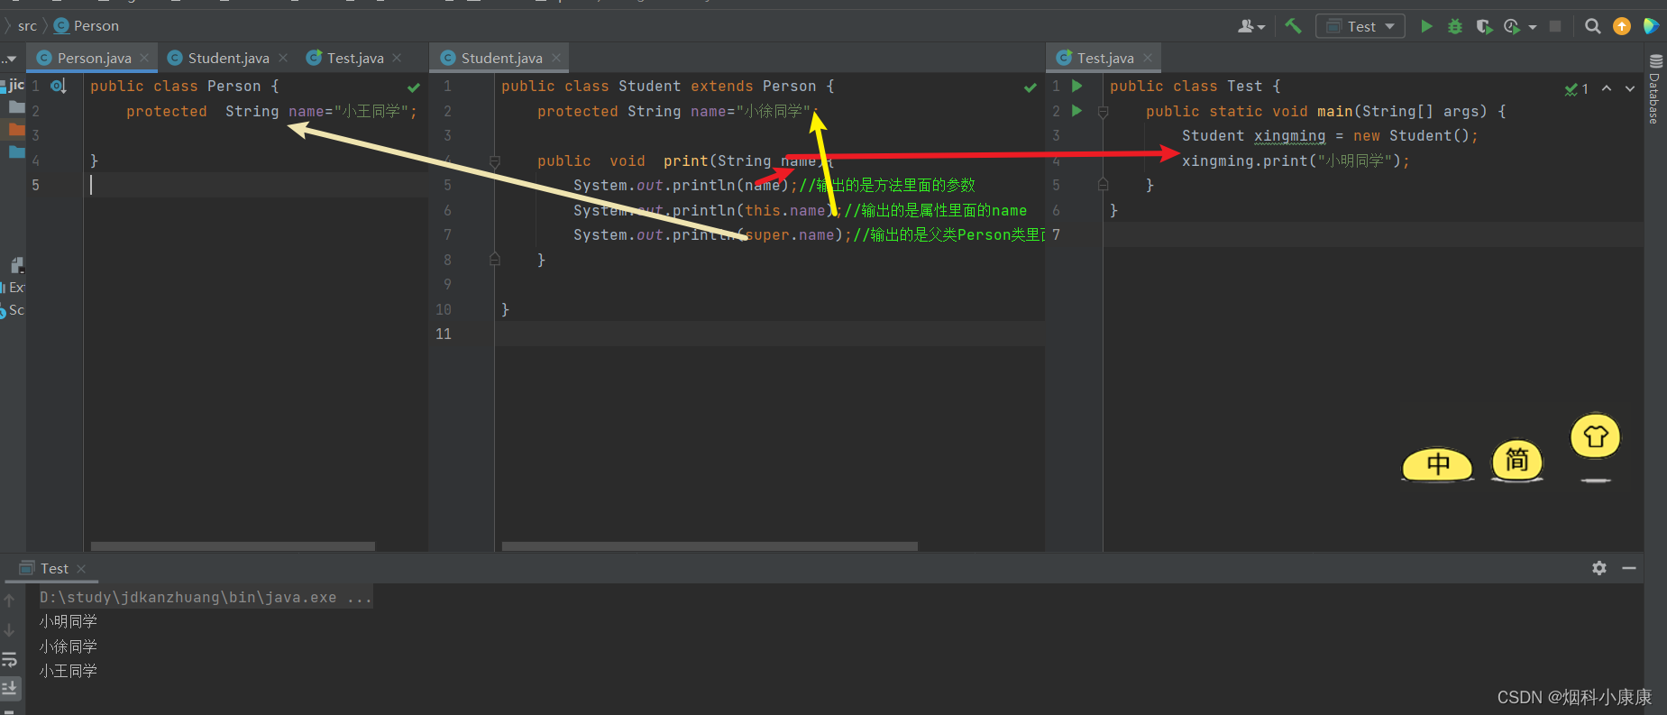
Task: Open project view options dropdown at far left
Action: [10, 59]
